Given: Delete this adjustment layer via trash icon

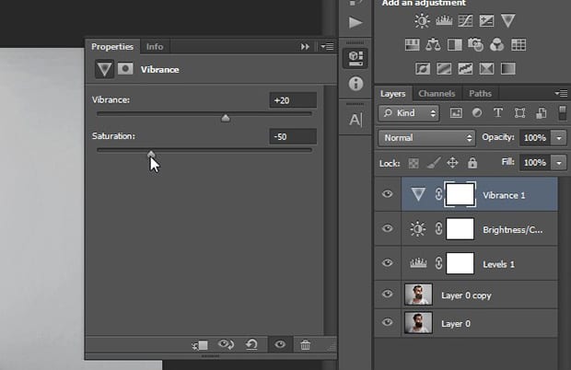Looking at the screenshot, I should pos(305,344).
